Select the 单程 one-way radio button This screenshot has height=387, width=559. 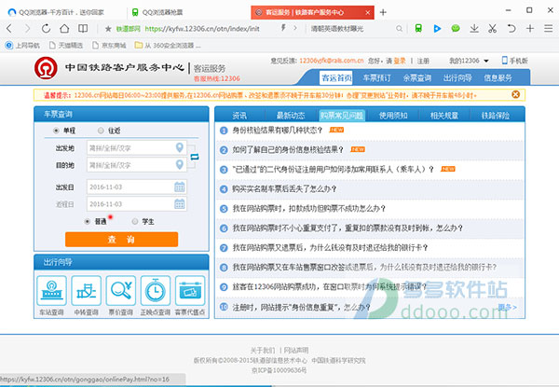[x=56, y=131]
